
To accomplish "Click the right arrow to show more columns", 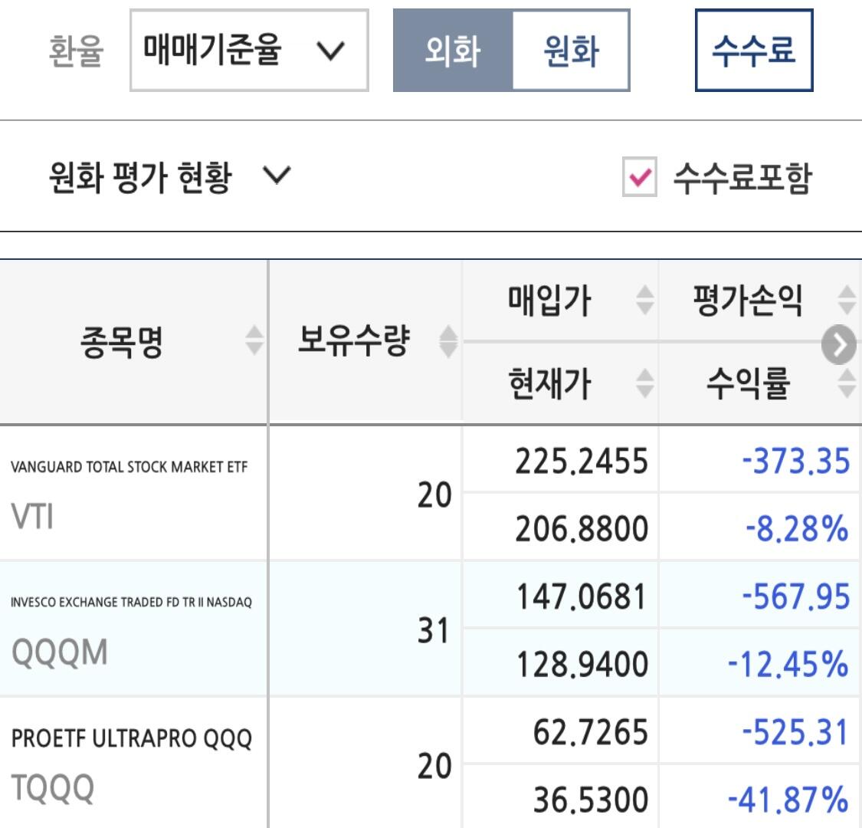I will (839, 344).
